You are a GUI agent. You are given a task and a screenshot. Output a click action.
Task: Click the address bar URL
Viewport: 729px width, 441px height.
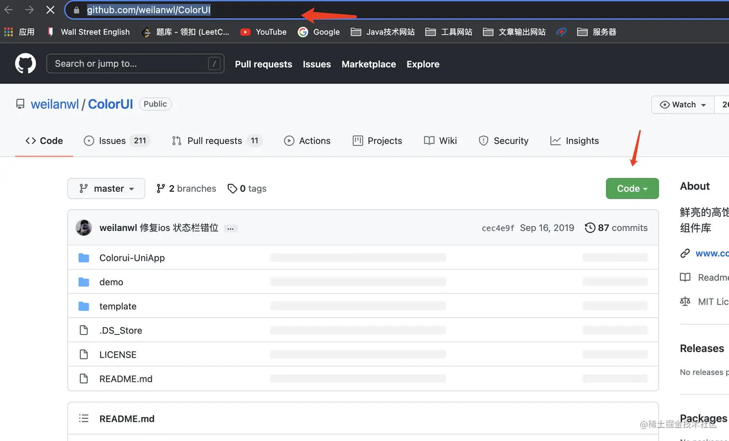point(148,10)
